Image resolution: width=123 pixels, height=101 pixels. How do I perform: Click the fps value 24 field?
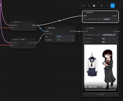[65, 37]
